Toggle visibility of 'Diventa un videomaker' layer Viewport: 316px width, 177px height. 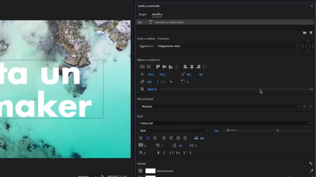pyautogui.click(x=140, y=22)
